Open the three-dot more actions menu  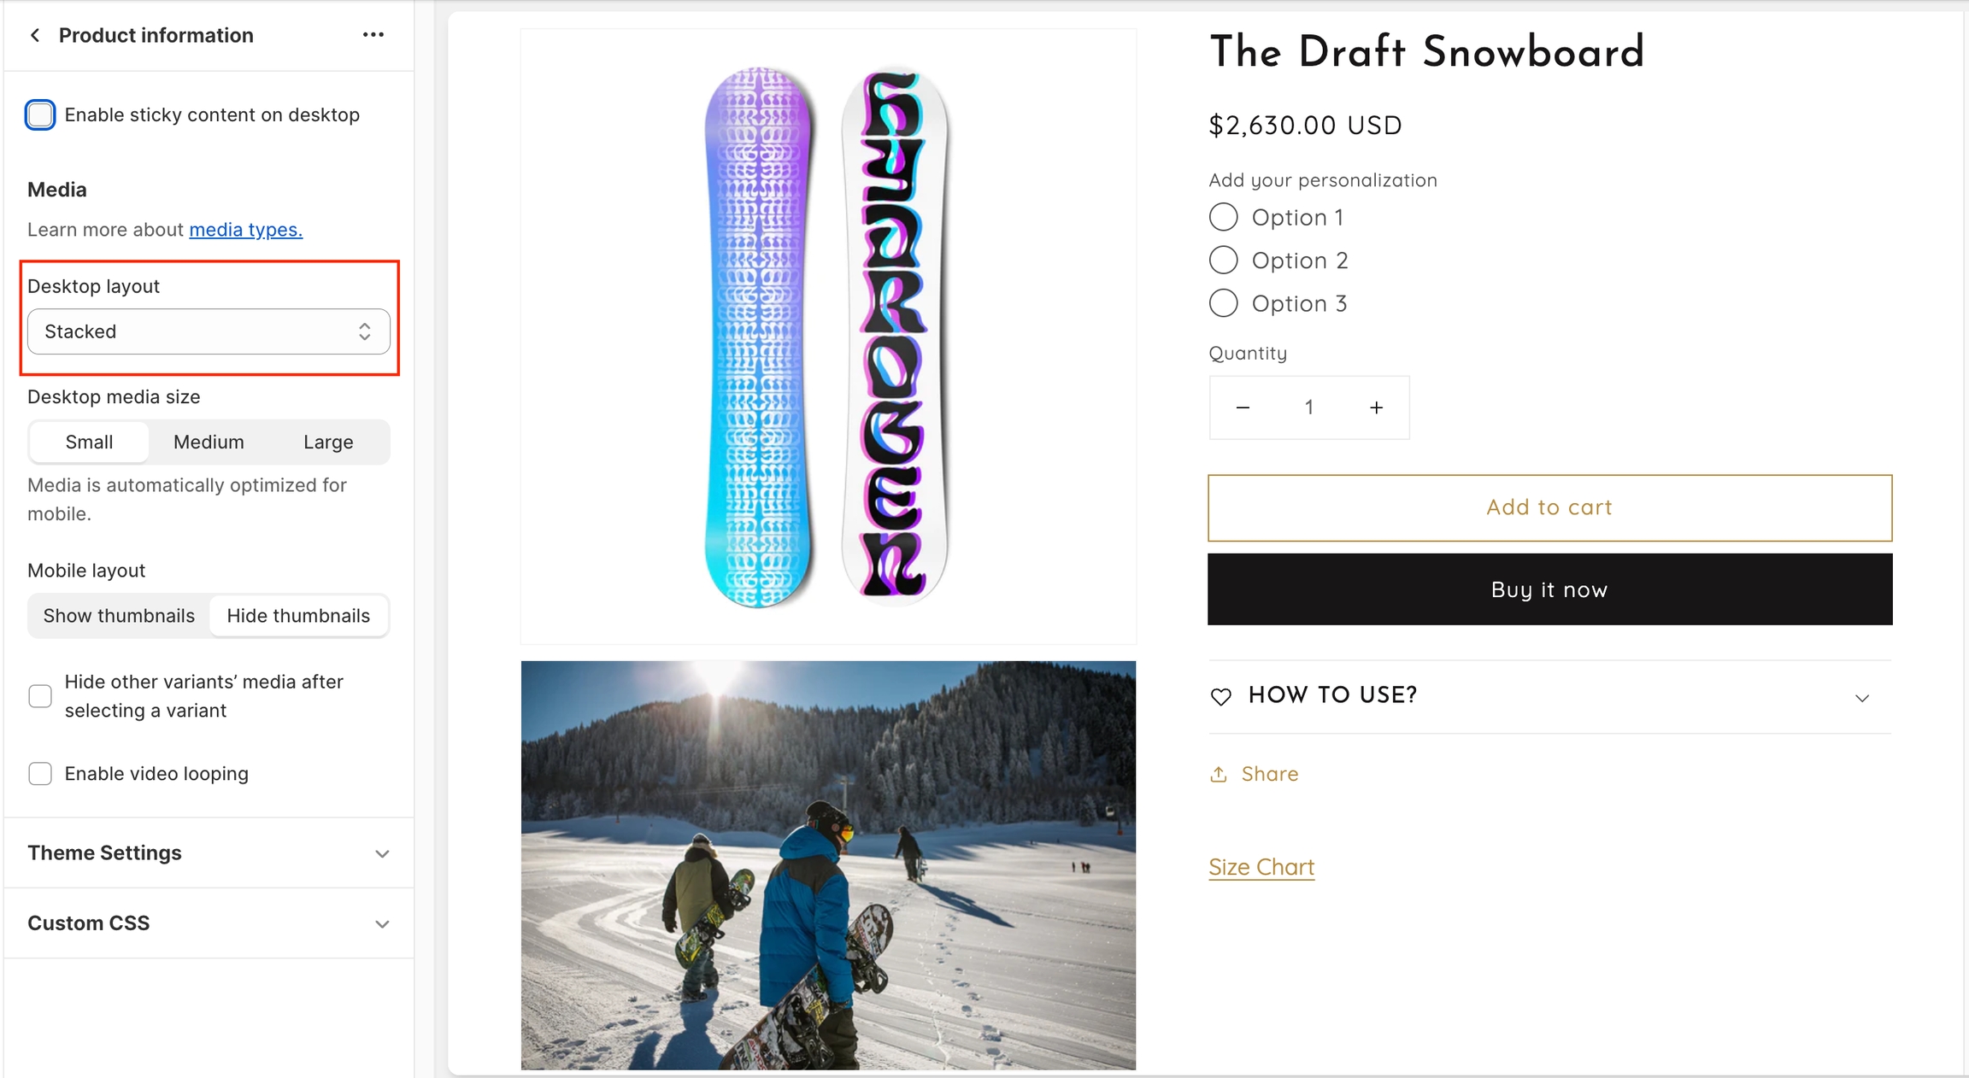[x=373, y=35]
